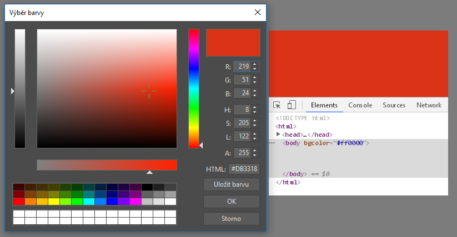Image resolution: width=457 pixels, height=237 pixels.
Task: Open the Network tab
Action: (x=429, y=105)
